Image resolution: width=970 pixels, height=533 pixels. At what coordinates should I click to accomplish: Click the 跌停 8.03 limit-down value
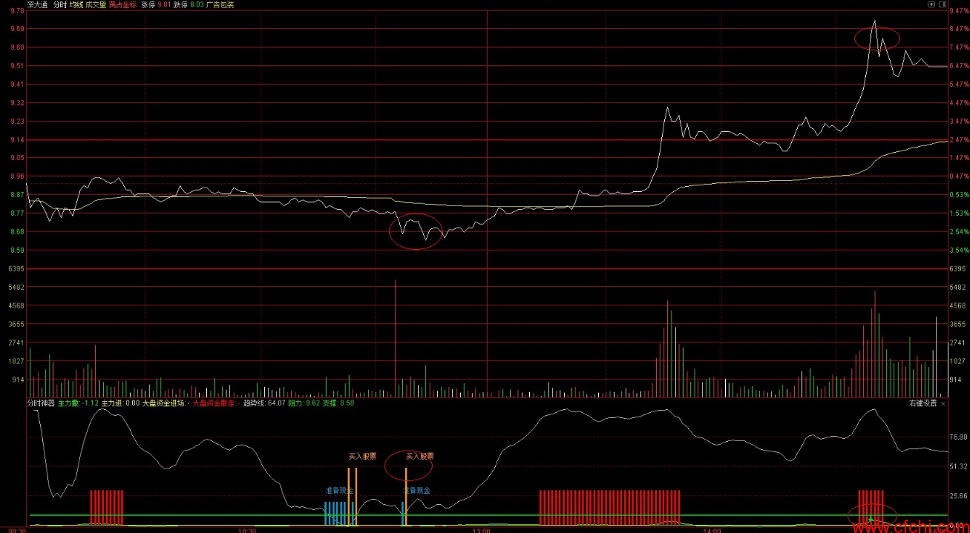[x=189, y=4]
